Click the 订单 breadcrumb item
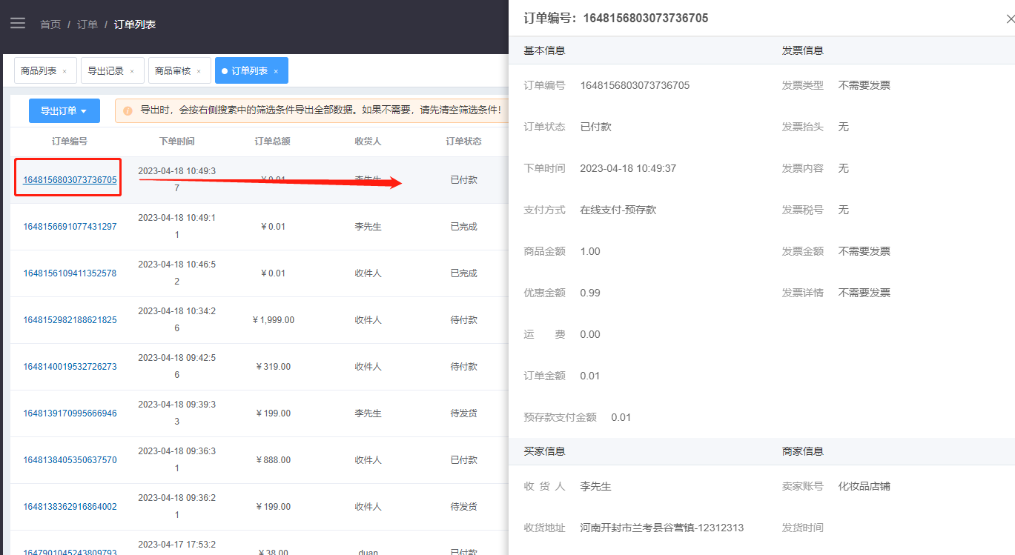This screenshot has height=555, width=1015. coord(87,24)
